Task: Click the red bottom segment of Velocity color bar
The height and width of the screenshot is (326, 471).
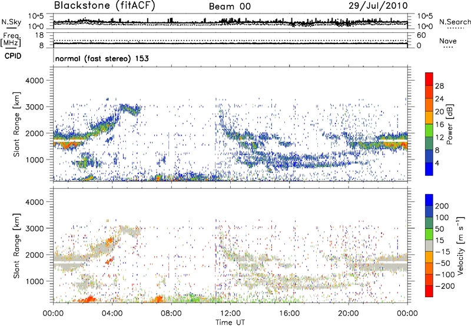Action: (429, 291)
